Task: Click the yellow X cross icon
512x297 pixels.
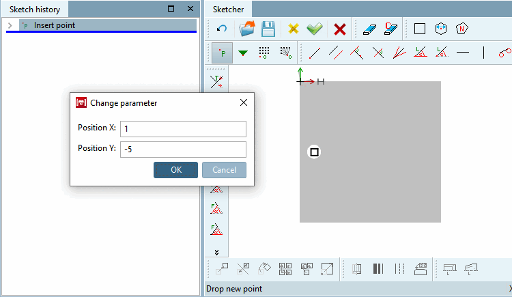Action: coord(294,29)
